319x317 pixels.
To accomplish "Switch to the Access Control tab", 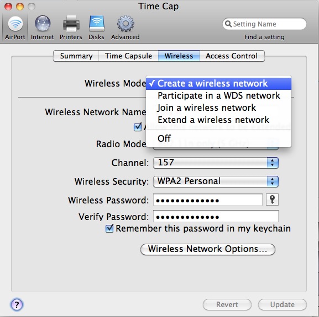I will 232,56.
